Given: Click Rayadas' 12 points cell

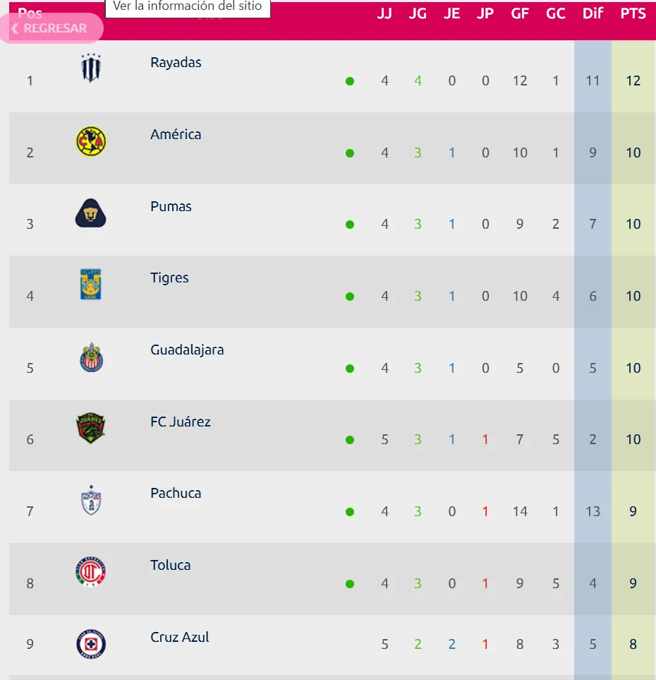Looking at the screenshot, I should pos(633,80).
